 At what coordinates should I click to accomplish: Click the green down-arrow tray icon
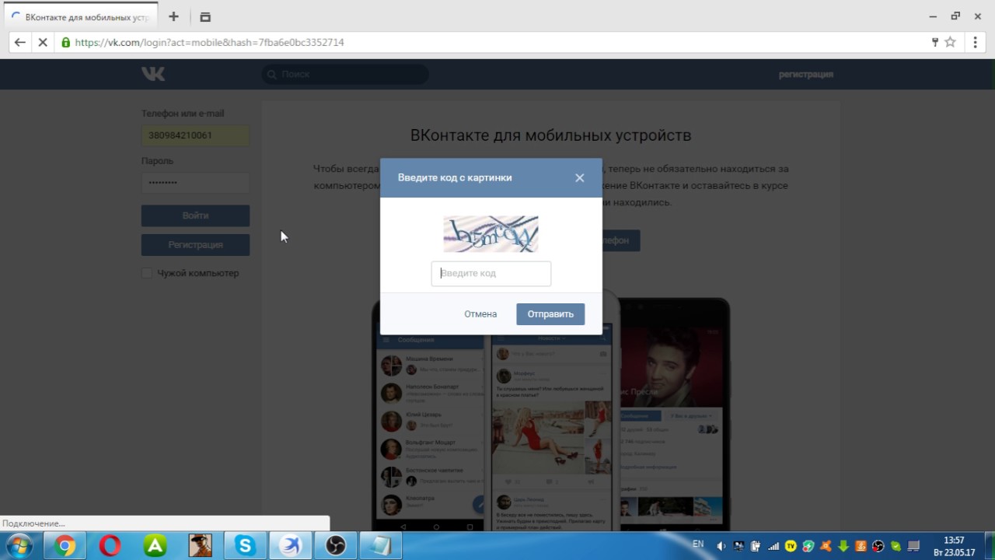click(x=843, y=546)
